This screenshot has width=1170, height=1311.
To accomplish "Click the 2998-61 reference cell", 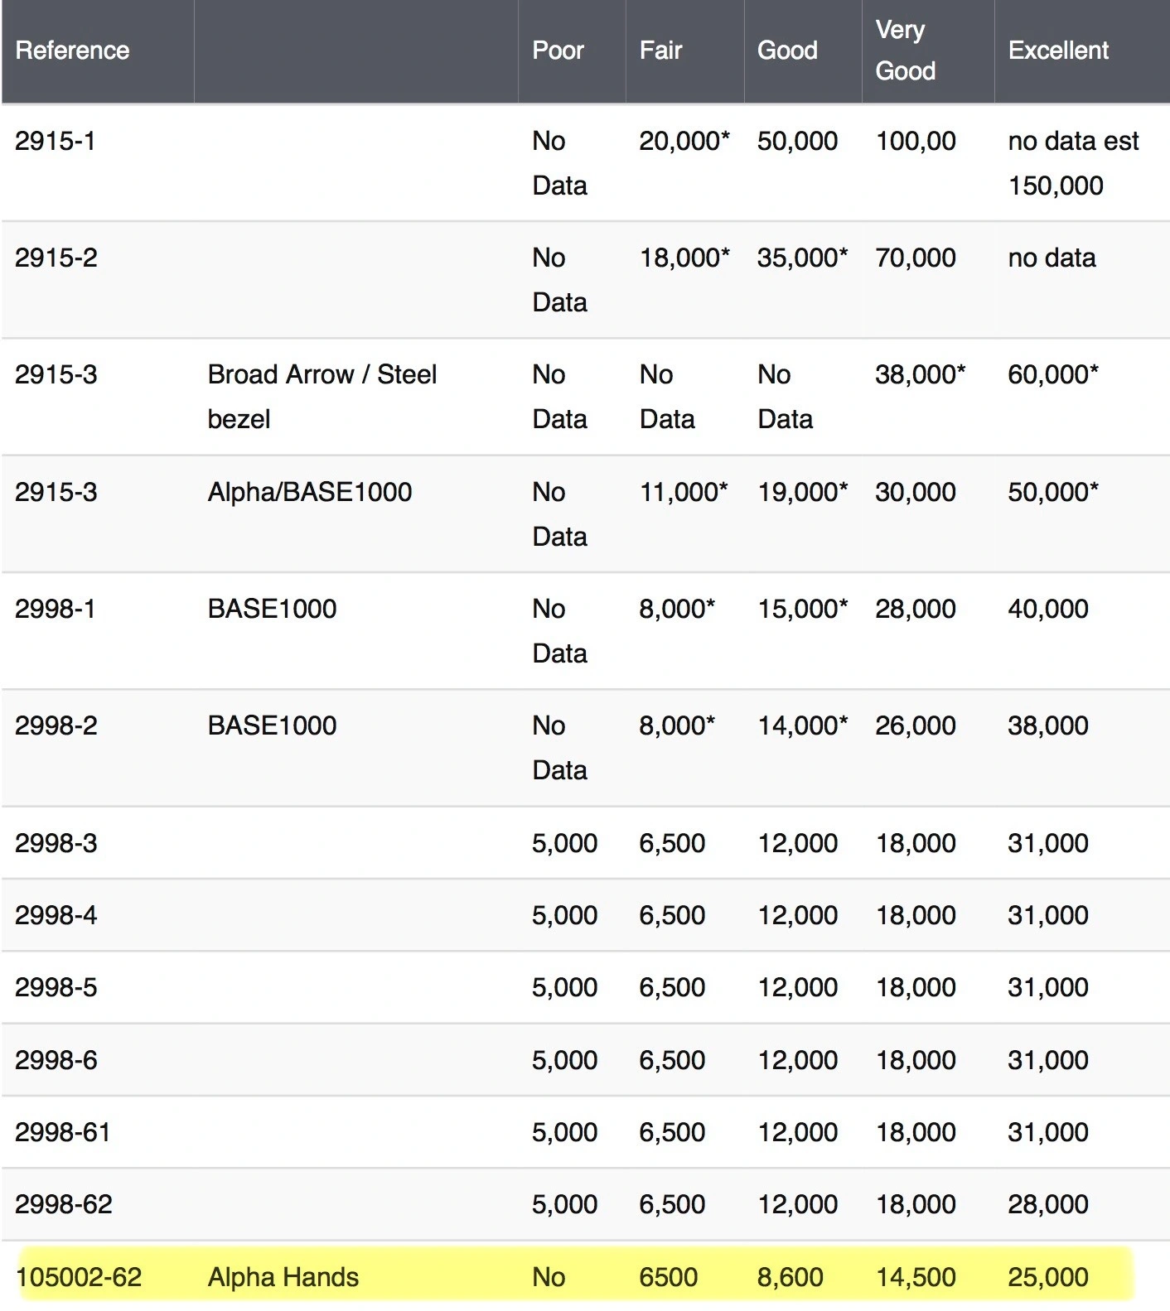I will (62, 1132).
